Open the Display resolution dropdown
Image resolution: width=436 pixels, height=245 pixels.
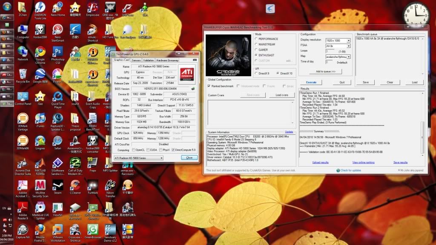(x=348, y=40)
